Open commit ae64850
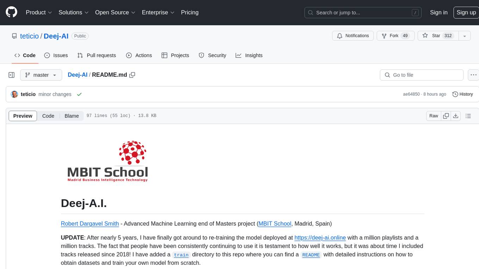 tap(411, 94)
